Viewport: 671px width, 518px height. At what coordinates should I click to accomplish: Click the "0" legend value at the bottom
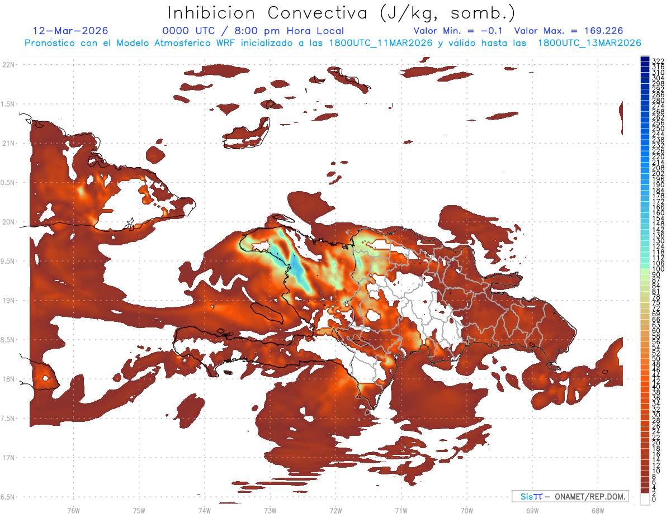click(x=654, y=499)
